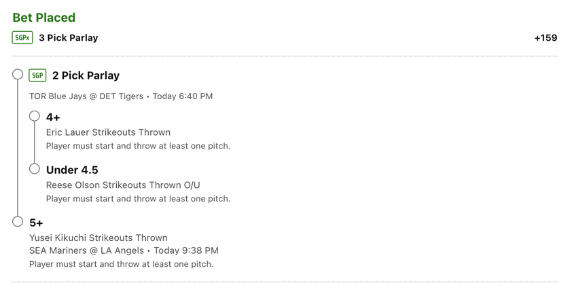Click the circle marker next to 4+

pyautogui.click(x=35, y=116)
